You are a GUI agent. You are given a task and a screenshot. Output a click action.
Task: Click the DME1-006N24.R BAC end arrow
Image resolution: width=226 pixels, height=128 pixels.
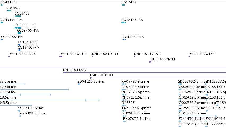(151, 62)
